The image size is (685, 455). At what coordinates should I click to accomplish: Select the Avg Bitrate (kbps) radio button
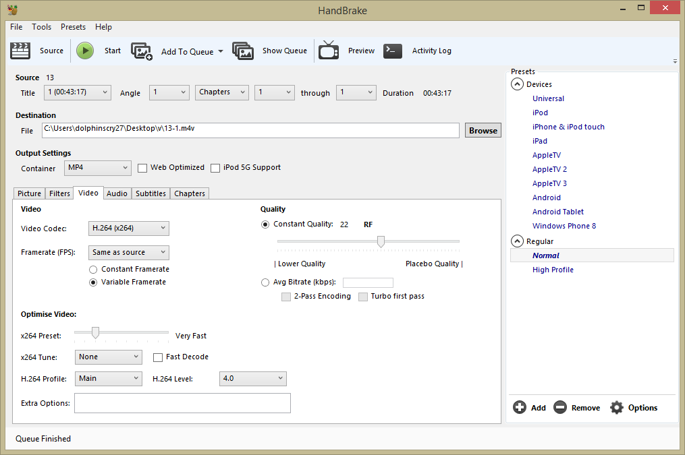[x=265, y=282]
